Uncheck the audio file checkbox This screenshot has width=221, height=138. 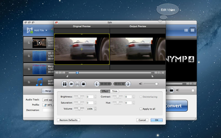(29, 81)
